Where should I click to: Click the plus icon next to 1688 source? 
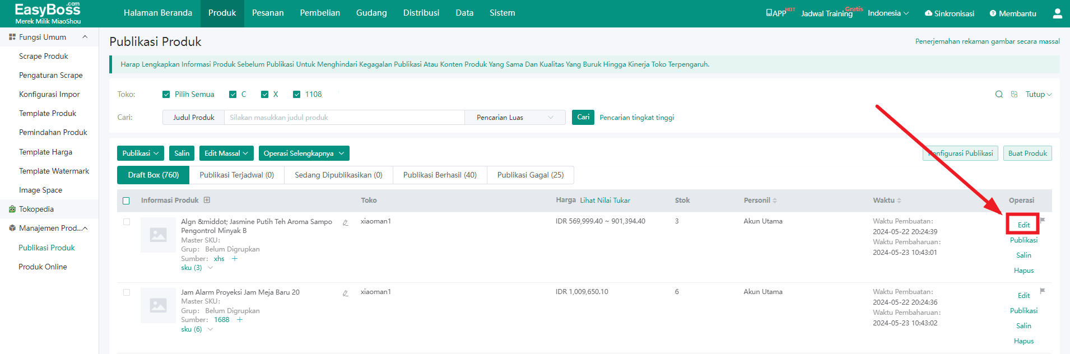240,320
